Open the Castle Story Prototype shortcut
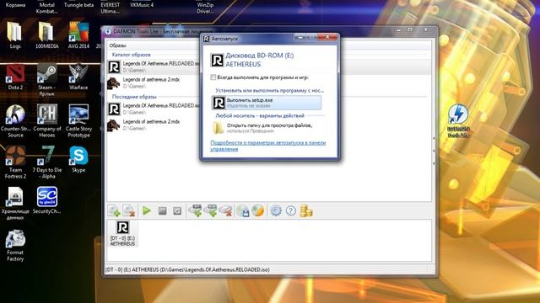 78,121
